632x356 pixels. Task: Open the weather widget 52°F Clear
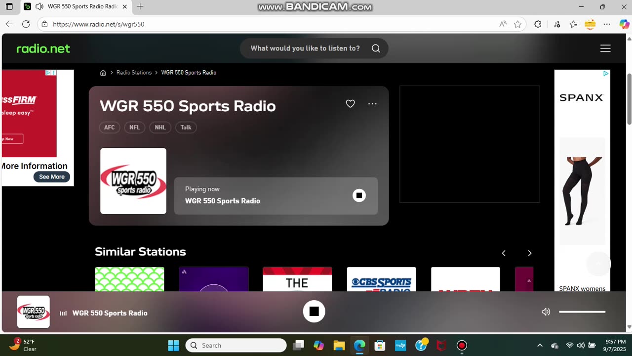click(23, 345)
